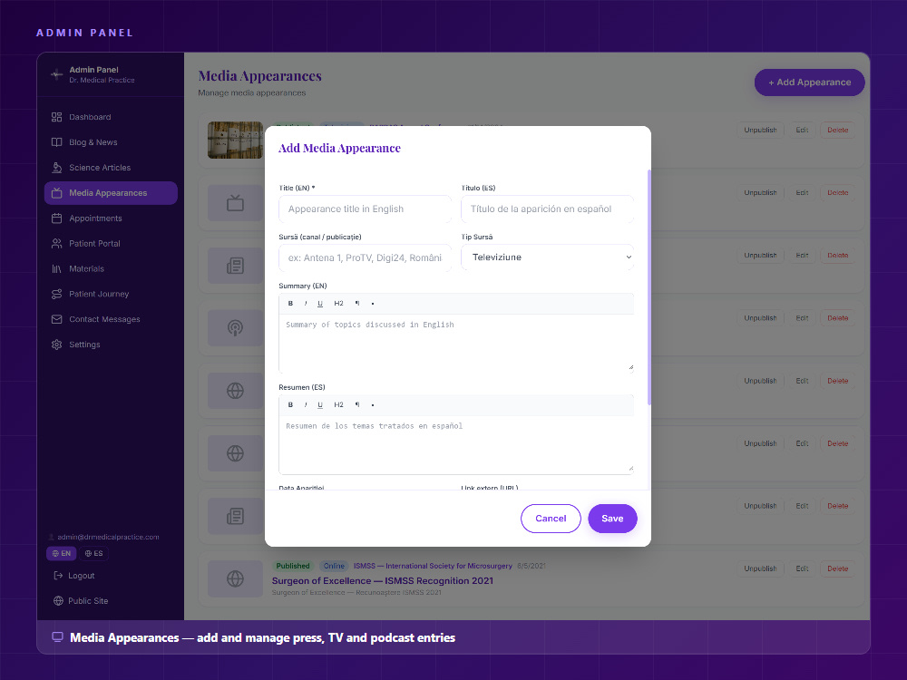
Task: Open Materials menu item
Action: point(111,269)
